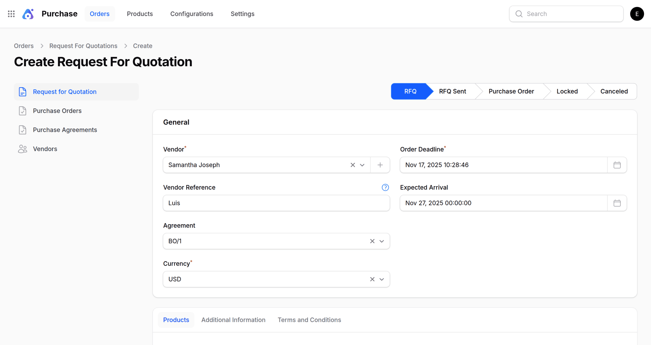Screen dimensions: 651x345
Task: Open the Order Deadline calendar picker
Action: pyautogui.click(x=617, y=165)
